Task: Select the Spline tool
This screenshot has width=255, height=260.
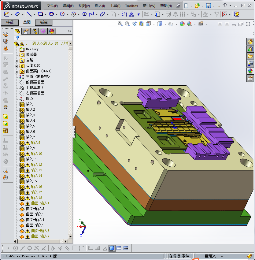Action: 91,14
